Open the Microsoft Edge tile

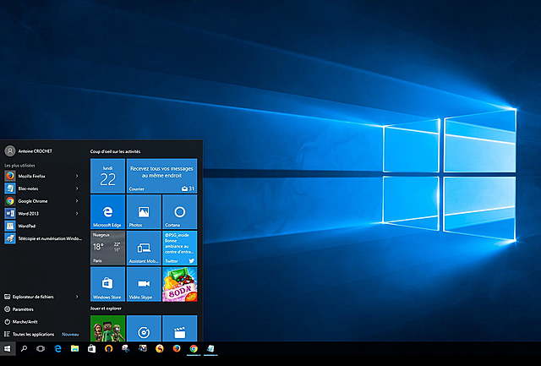point(107,212)
